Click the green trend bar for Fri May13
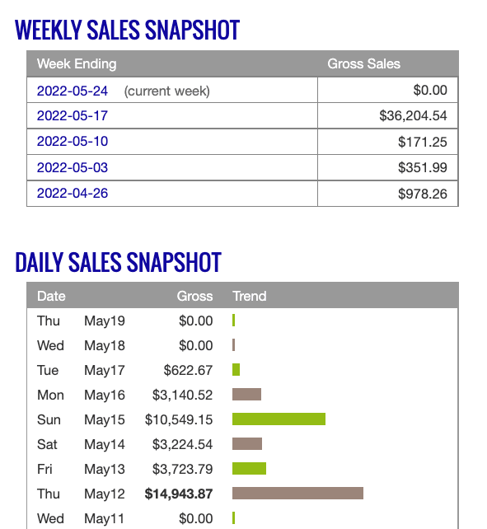 point(249,468)
